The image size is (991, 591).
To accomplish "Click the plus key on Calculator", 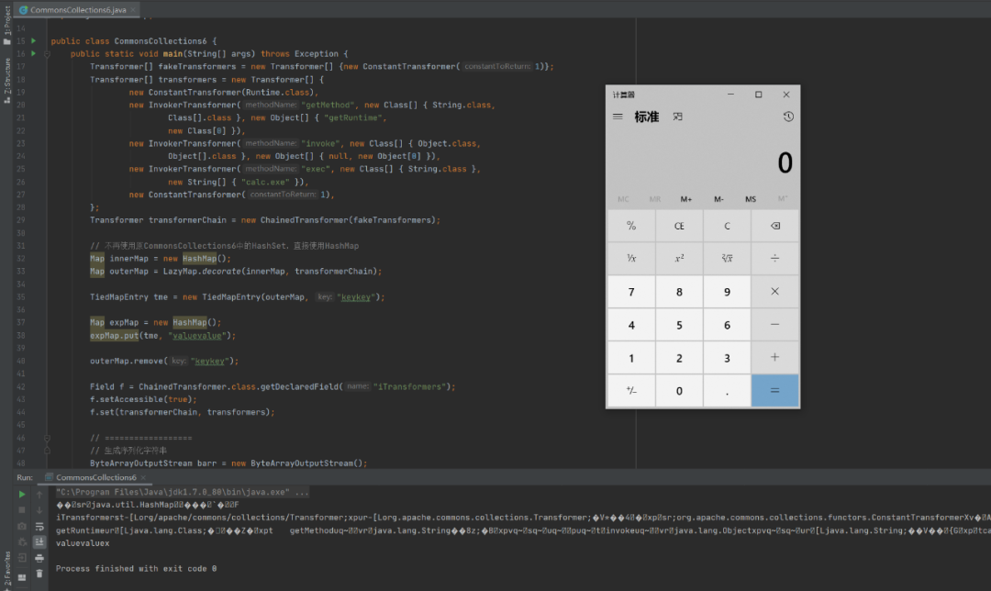I will tap(774, 358).
